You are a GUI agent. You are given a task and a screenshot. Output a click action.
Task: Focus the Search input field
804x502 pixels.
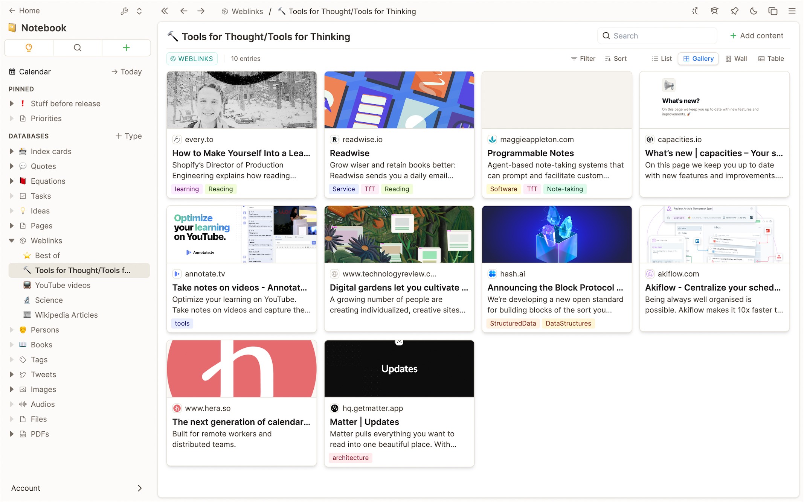pos(657,36)
